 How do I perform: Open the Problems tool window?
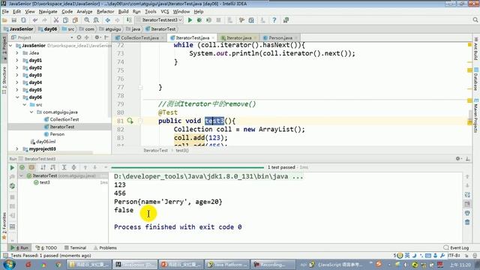click(x=105, y=247)
